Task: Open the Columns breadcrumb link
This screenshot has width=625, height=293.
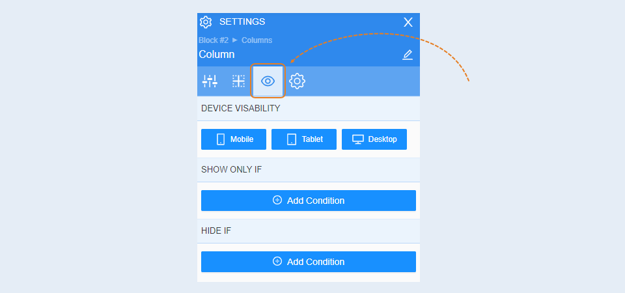Action: point(257,40)
